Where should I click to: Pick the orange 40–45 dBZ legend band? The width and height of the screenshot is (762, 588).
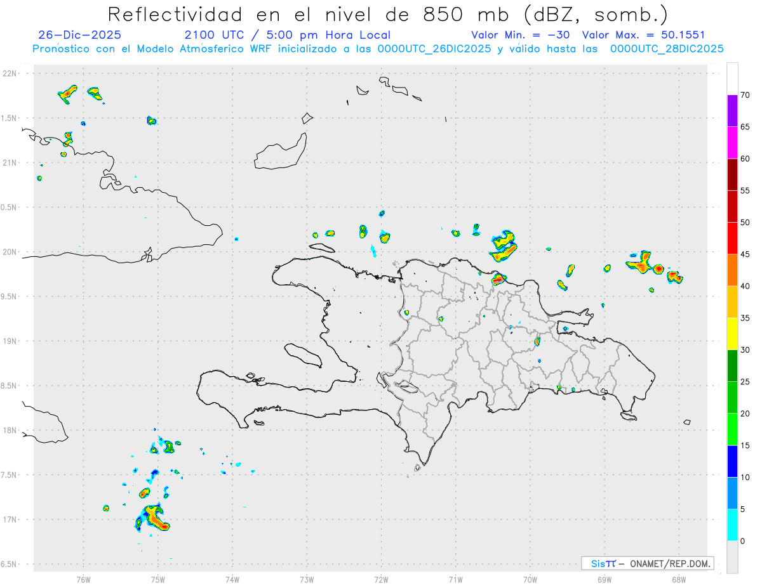[732, 270]
